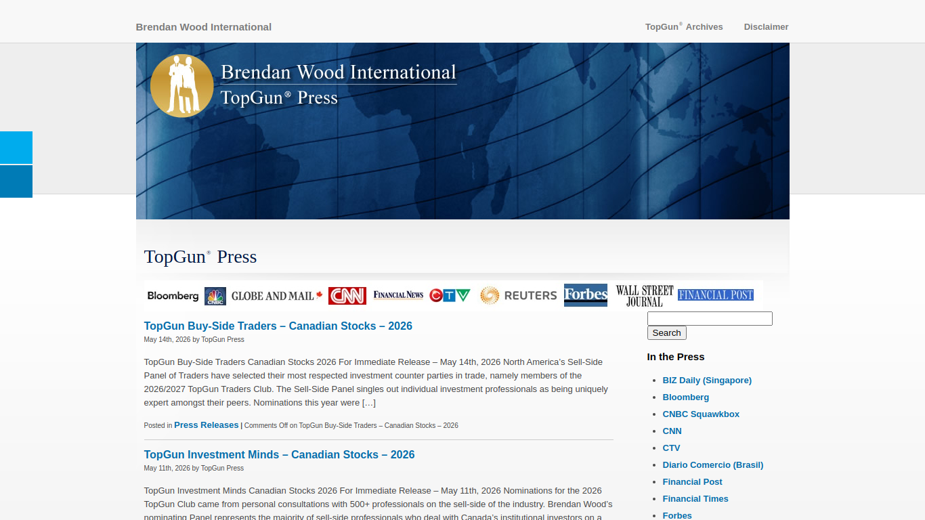Open CNBC Squawkbox sidebar link
This screenshot has height=520, width=925.
pyautogui.click(x=701, y=414)
